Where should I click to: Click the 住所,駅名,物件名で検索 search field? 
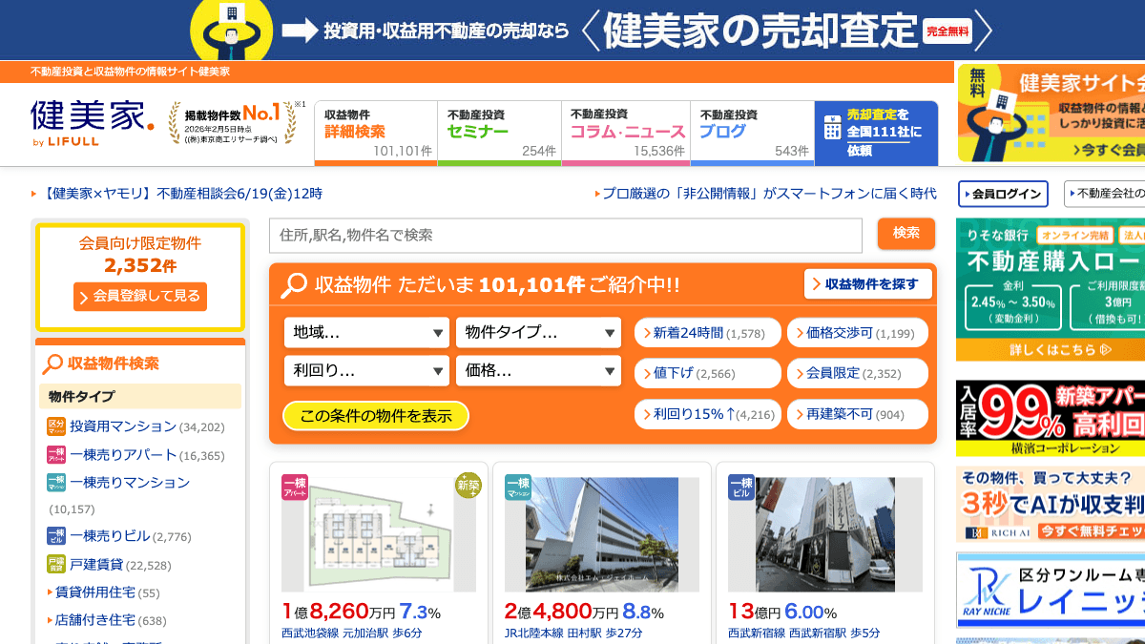pos(566,235)
